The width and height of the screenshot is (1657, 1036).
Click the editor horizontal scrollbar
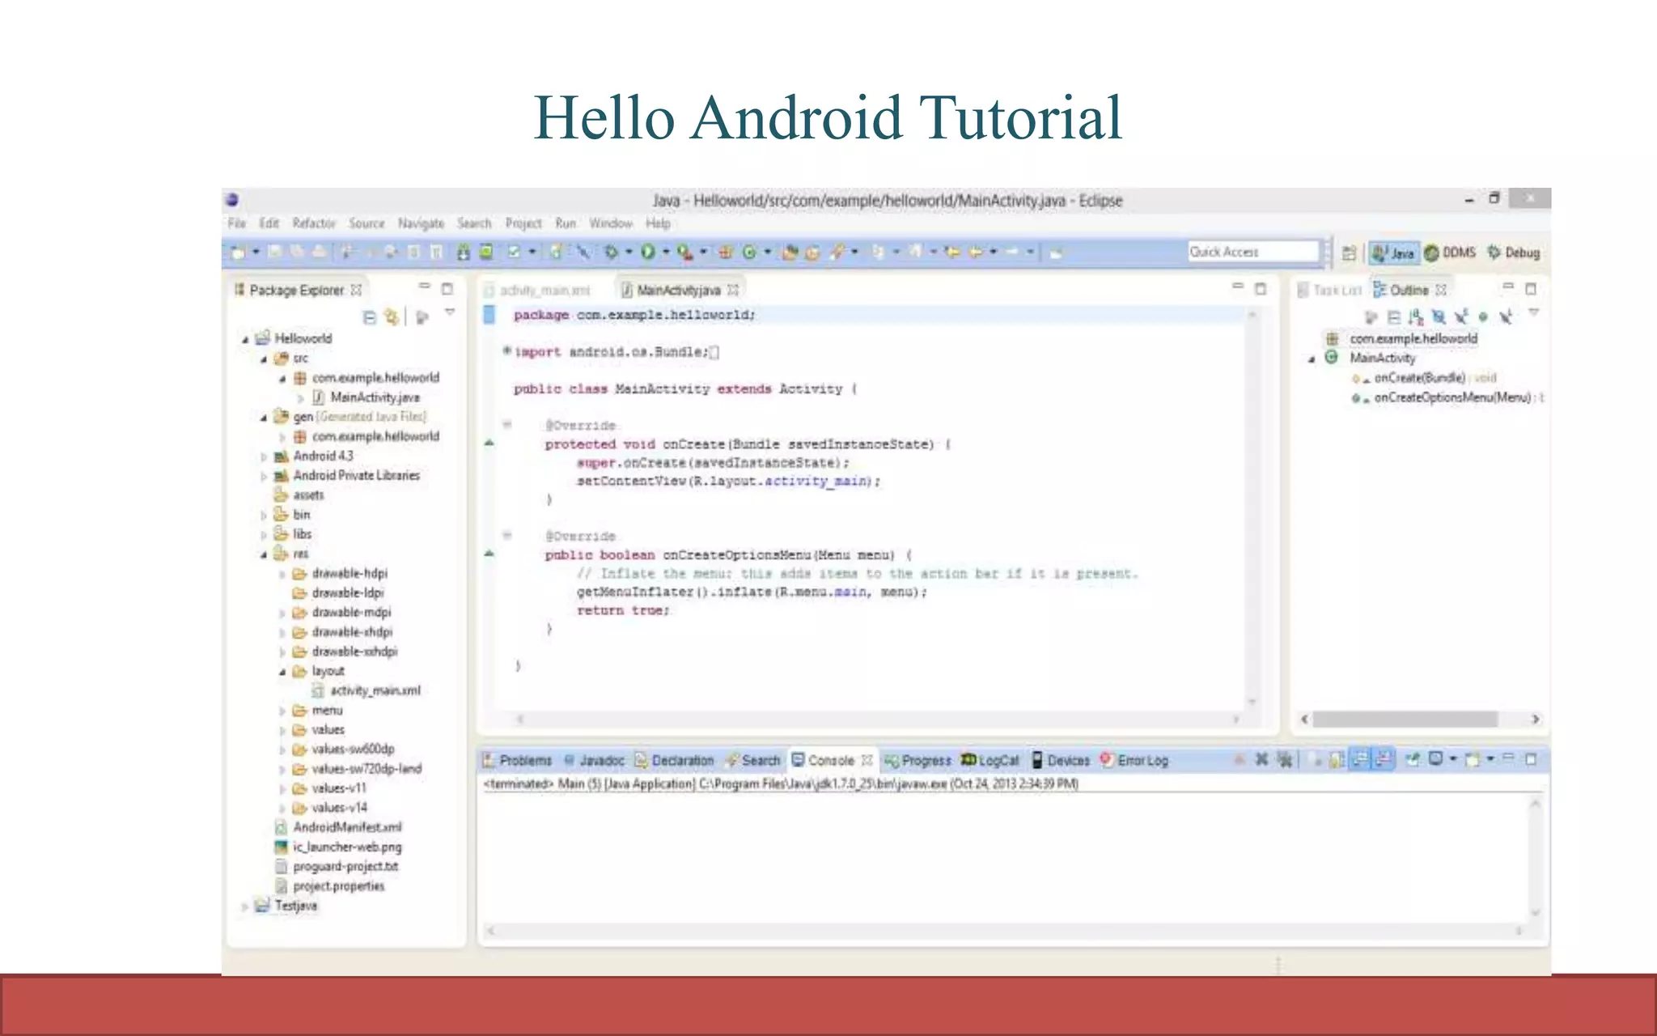(878, 719)
